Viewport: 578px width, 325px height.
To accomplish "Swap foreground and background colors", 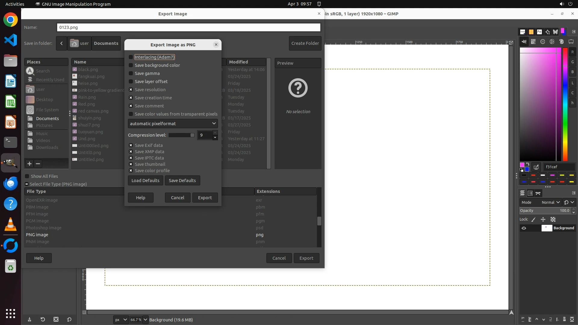I will pyautogui.click(x=528, y=164).
